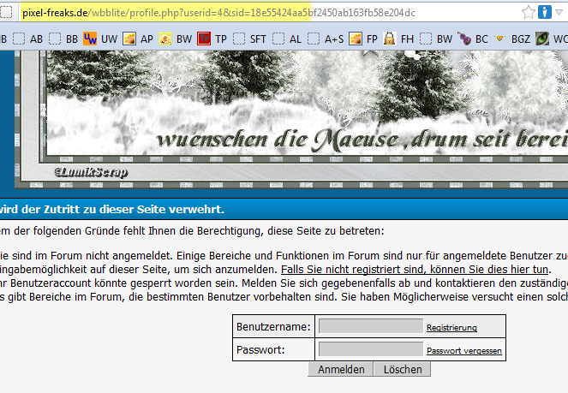
Task: Open the bookmark with green eye icon
Action: (552, 39)
